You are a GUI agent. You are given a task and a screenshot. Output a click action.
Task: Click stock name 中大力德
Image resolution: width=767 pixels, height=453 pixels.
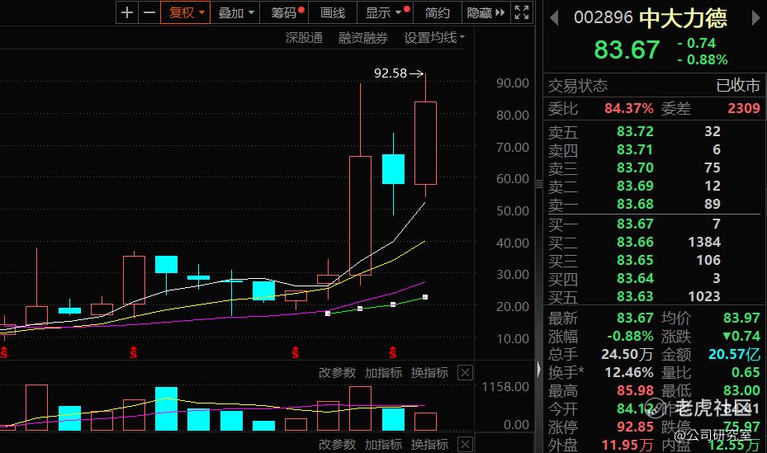tap(684, 19)
